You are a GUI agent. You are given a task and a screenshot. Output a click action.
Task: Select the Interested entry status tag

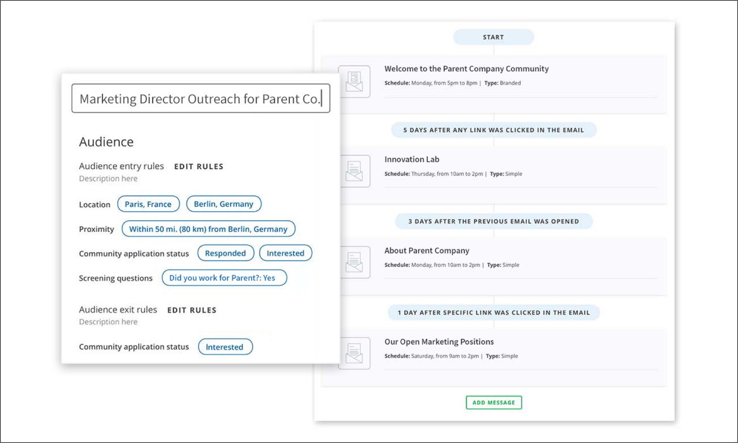[x=285, y=253]
